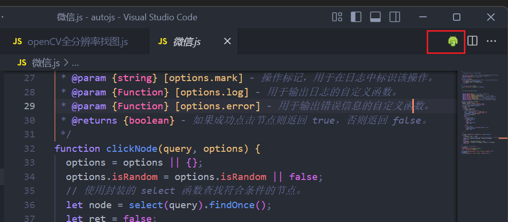Image resolution: width=508 pixels, height=222 pixels.
Task: Expand the breadcrumb ellipsis symbol list
Action: pos(75,63)
